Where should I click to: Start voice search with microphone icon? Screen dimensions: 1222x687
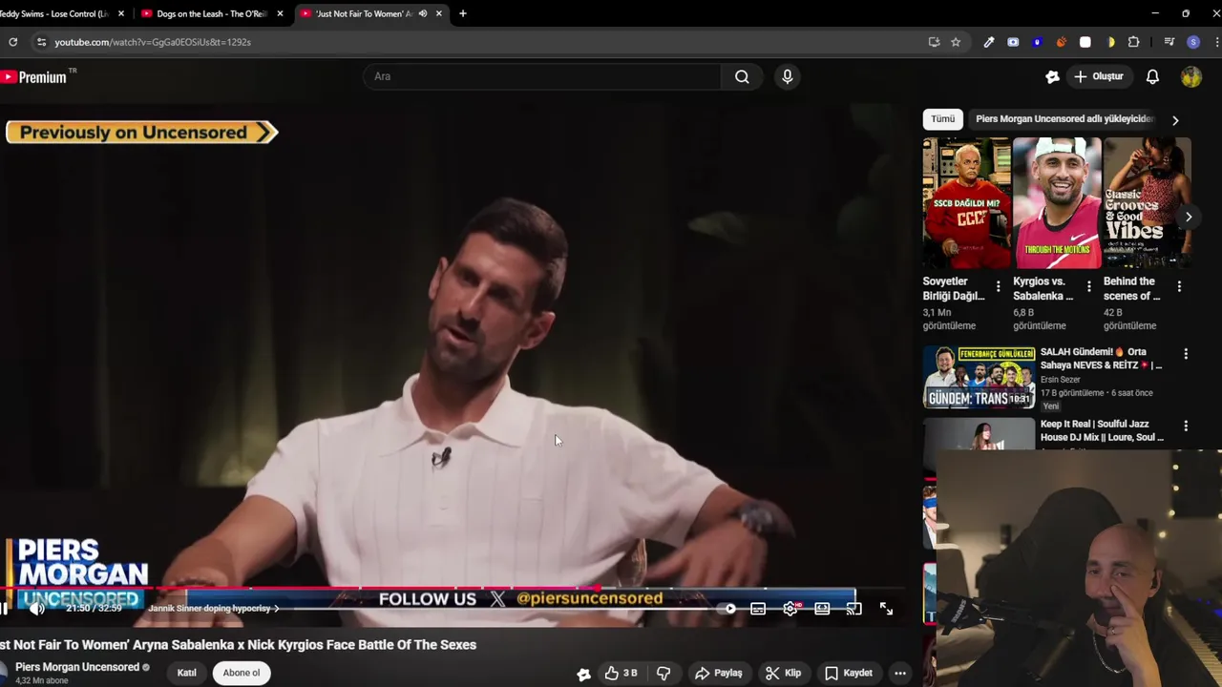tap(787, 76)
